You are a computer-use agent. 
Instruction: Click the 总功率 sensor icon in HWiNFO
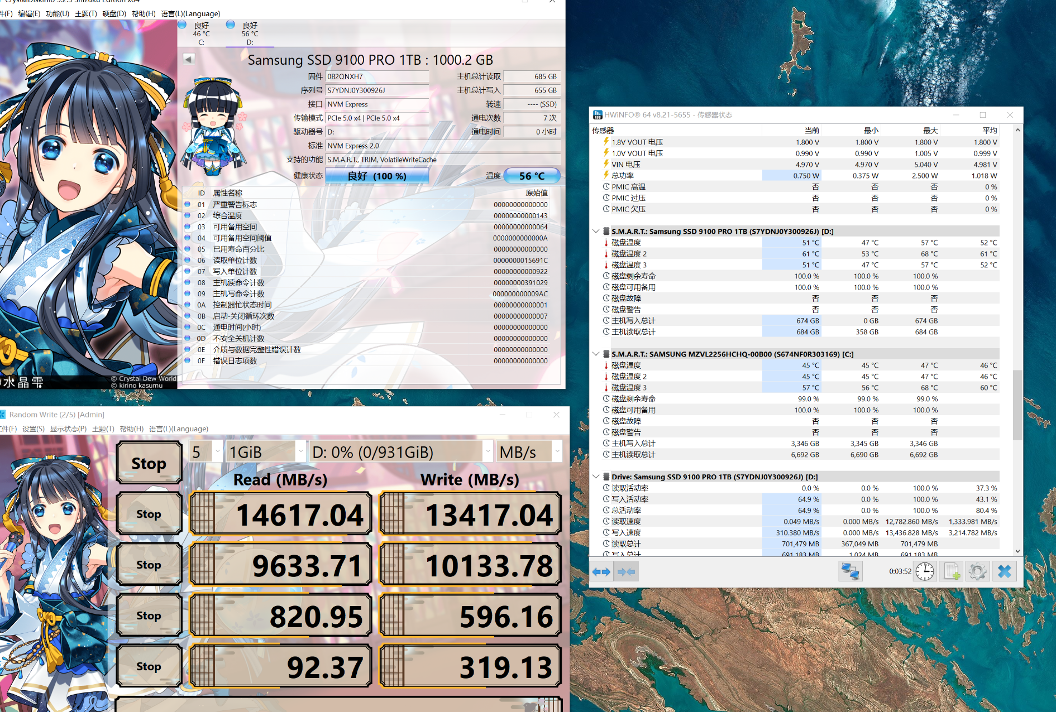(606, 175)
